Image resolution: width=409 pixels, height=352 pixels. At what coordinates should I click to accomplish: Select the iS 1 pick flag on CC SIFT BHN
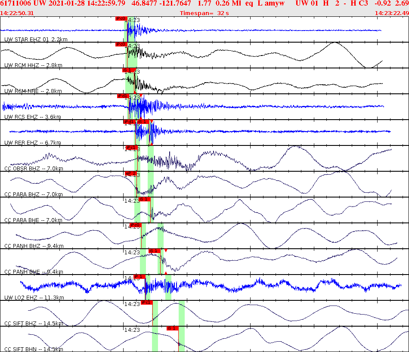click(x=172, y=329)
